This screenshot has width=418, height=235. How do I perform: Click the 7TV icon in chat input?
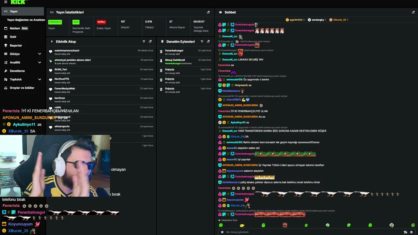coord(405,232)
